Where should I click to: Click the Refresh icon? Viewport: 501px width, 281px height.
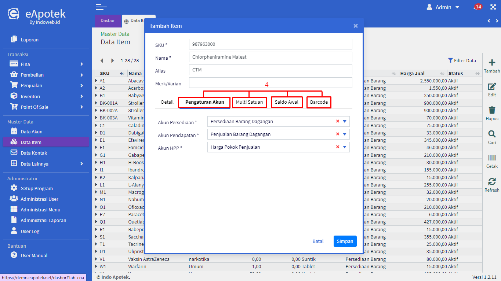point(492,182)
